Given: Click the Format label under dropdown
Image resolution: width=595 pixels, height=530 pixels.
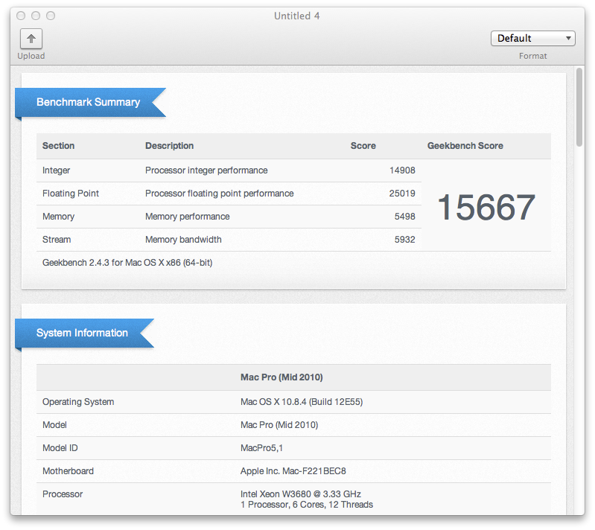Looking at the screenshot, I should coord(532,56).
